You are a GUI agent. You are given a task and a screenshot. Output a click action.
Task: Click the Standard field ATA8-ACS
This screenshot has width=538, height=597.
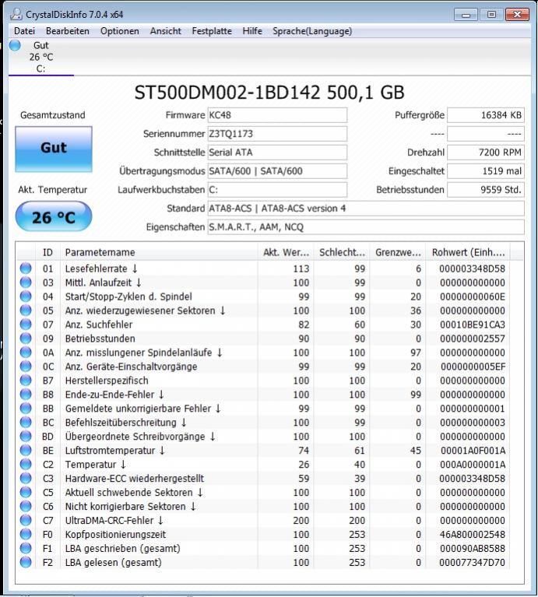366,209
